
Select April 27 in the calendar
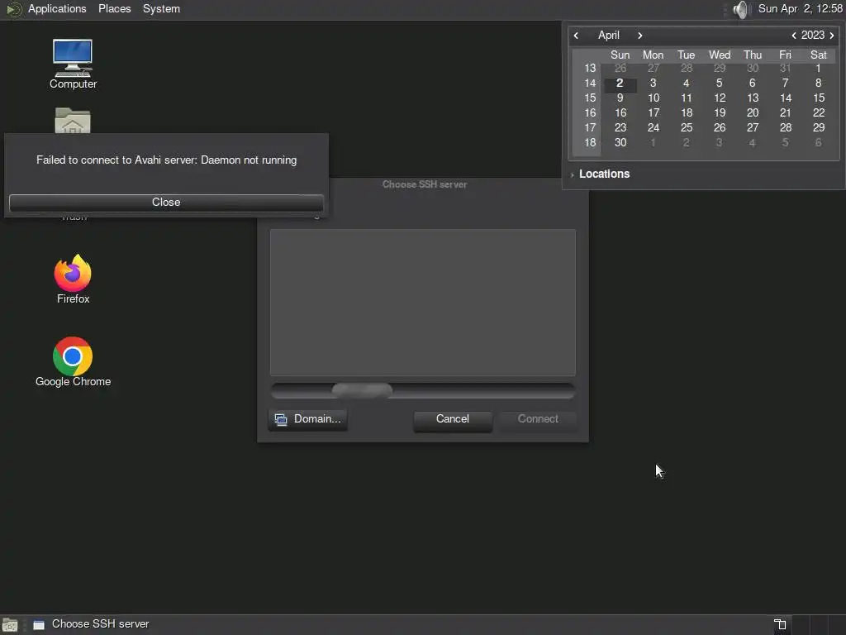click(x=753, y=128)
